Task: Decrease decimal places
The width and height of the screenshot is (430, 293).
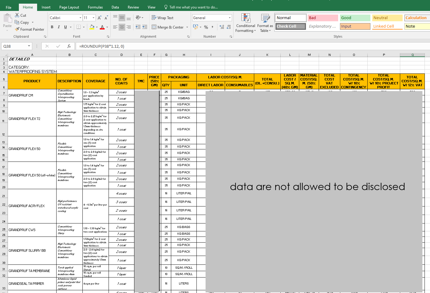Action: coord(229,27)
